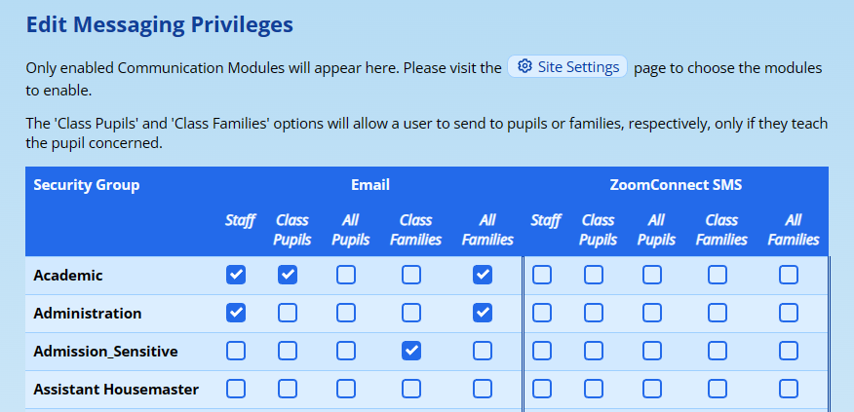
Task: Enable Academic SMS Staff checkbox
Action: pyautogui.click(x=542, y=275)
